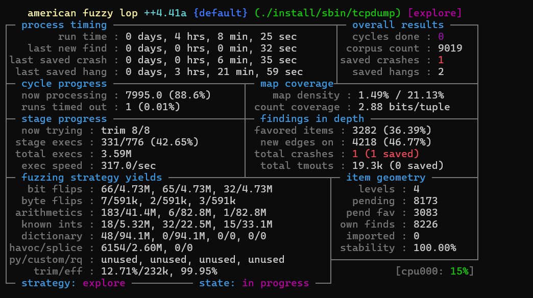Screen dimensions: 533x298
Task: Click the py/custom/rq unused values
Action: click(x=193, y=260)
